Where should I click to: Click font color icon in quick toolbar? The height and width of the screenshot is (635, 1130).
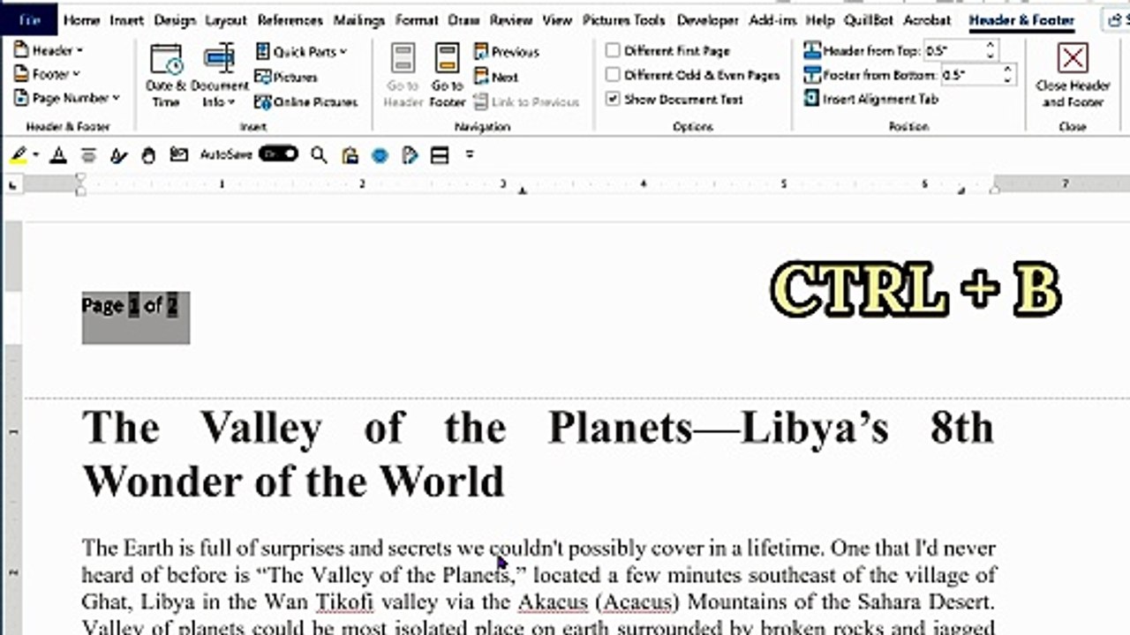(x=58, y=155)
